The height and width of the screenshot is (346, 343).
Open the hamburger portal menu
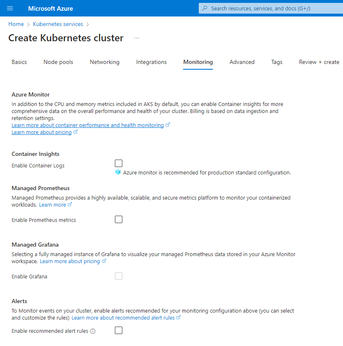click(x=10, y=8)
